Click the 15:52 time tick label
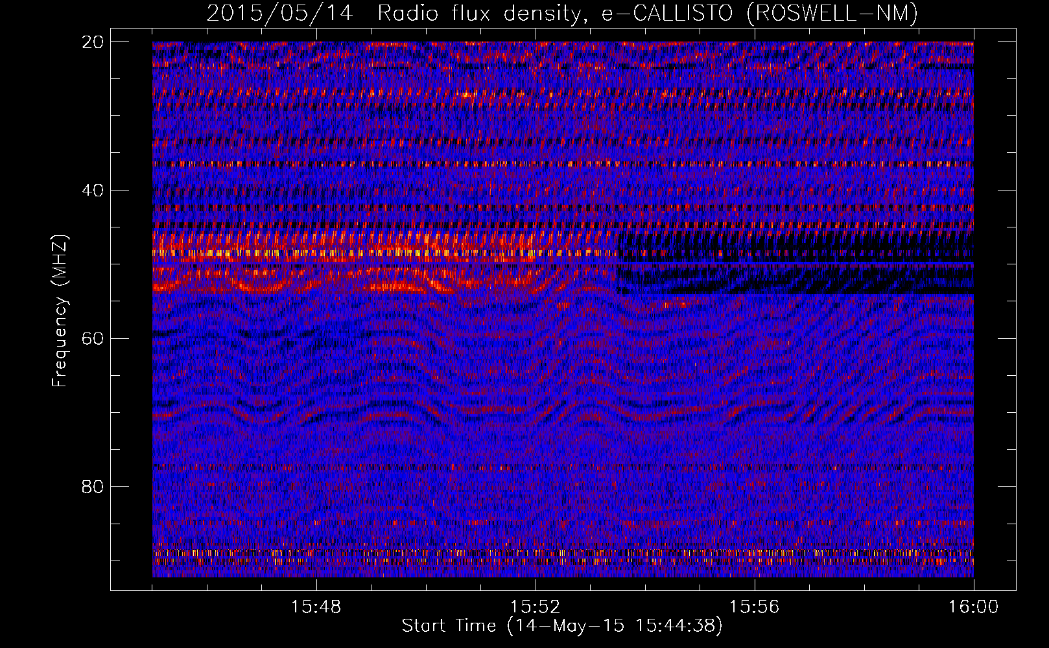 point(536,607)
